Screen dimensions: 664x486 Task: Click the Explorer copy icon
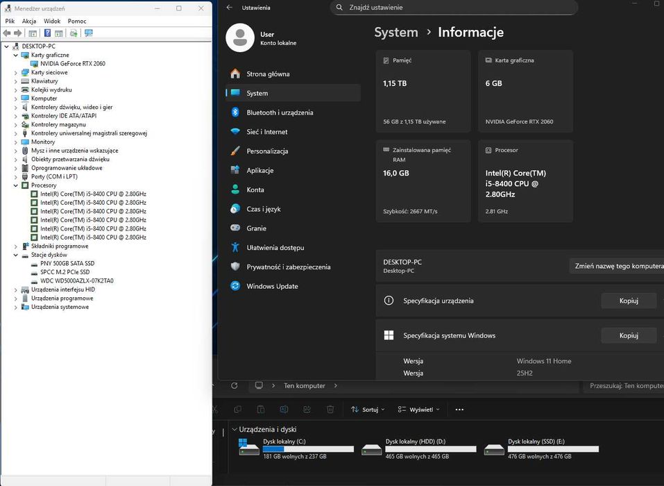(237, 410)
